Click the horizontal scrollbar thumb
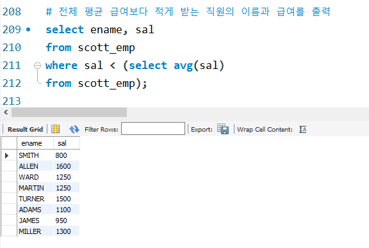The width and height of the screenshot is (369, 248). (69, 112)
